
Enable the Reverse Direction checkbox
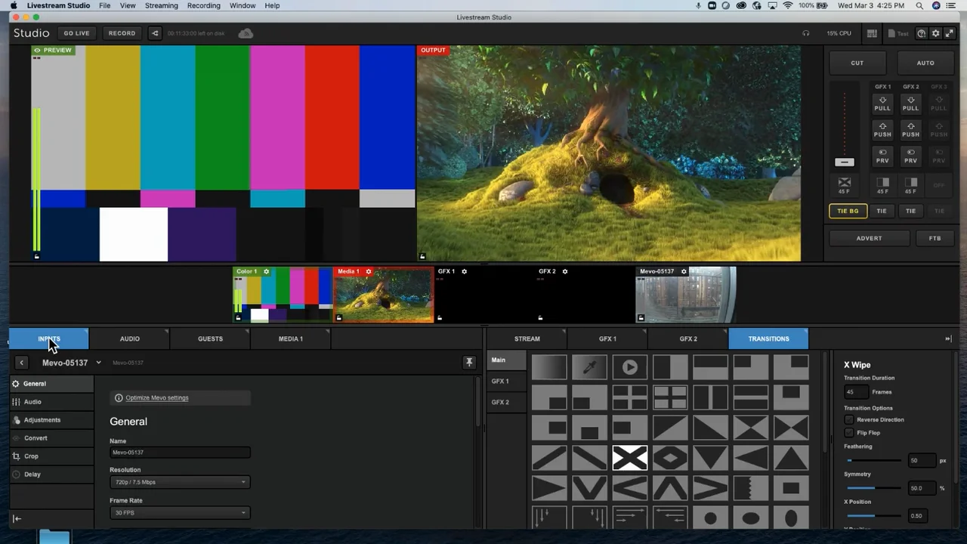[849, 419]
